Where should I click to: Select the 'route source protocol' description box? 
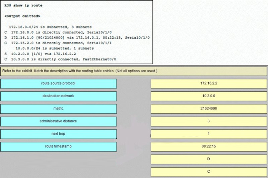point(58,83)
